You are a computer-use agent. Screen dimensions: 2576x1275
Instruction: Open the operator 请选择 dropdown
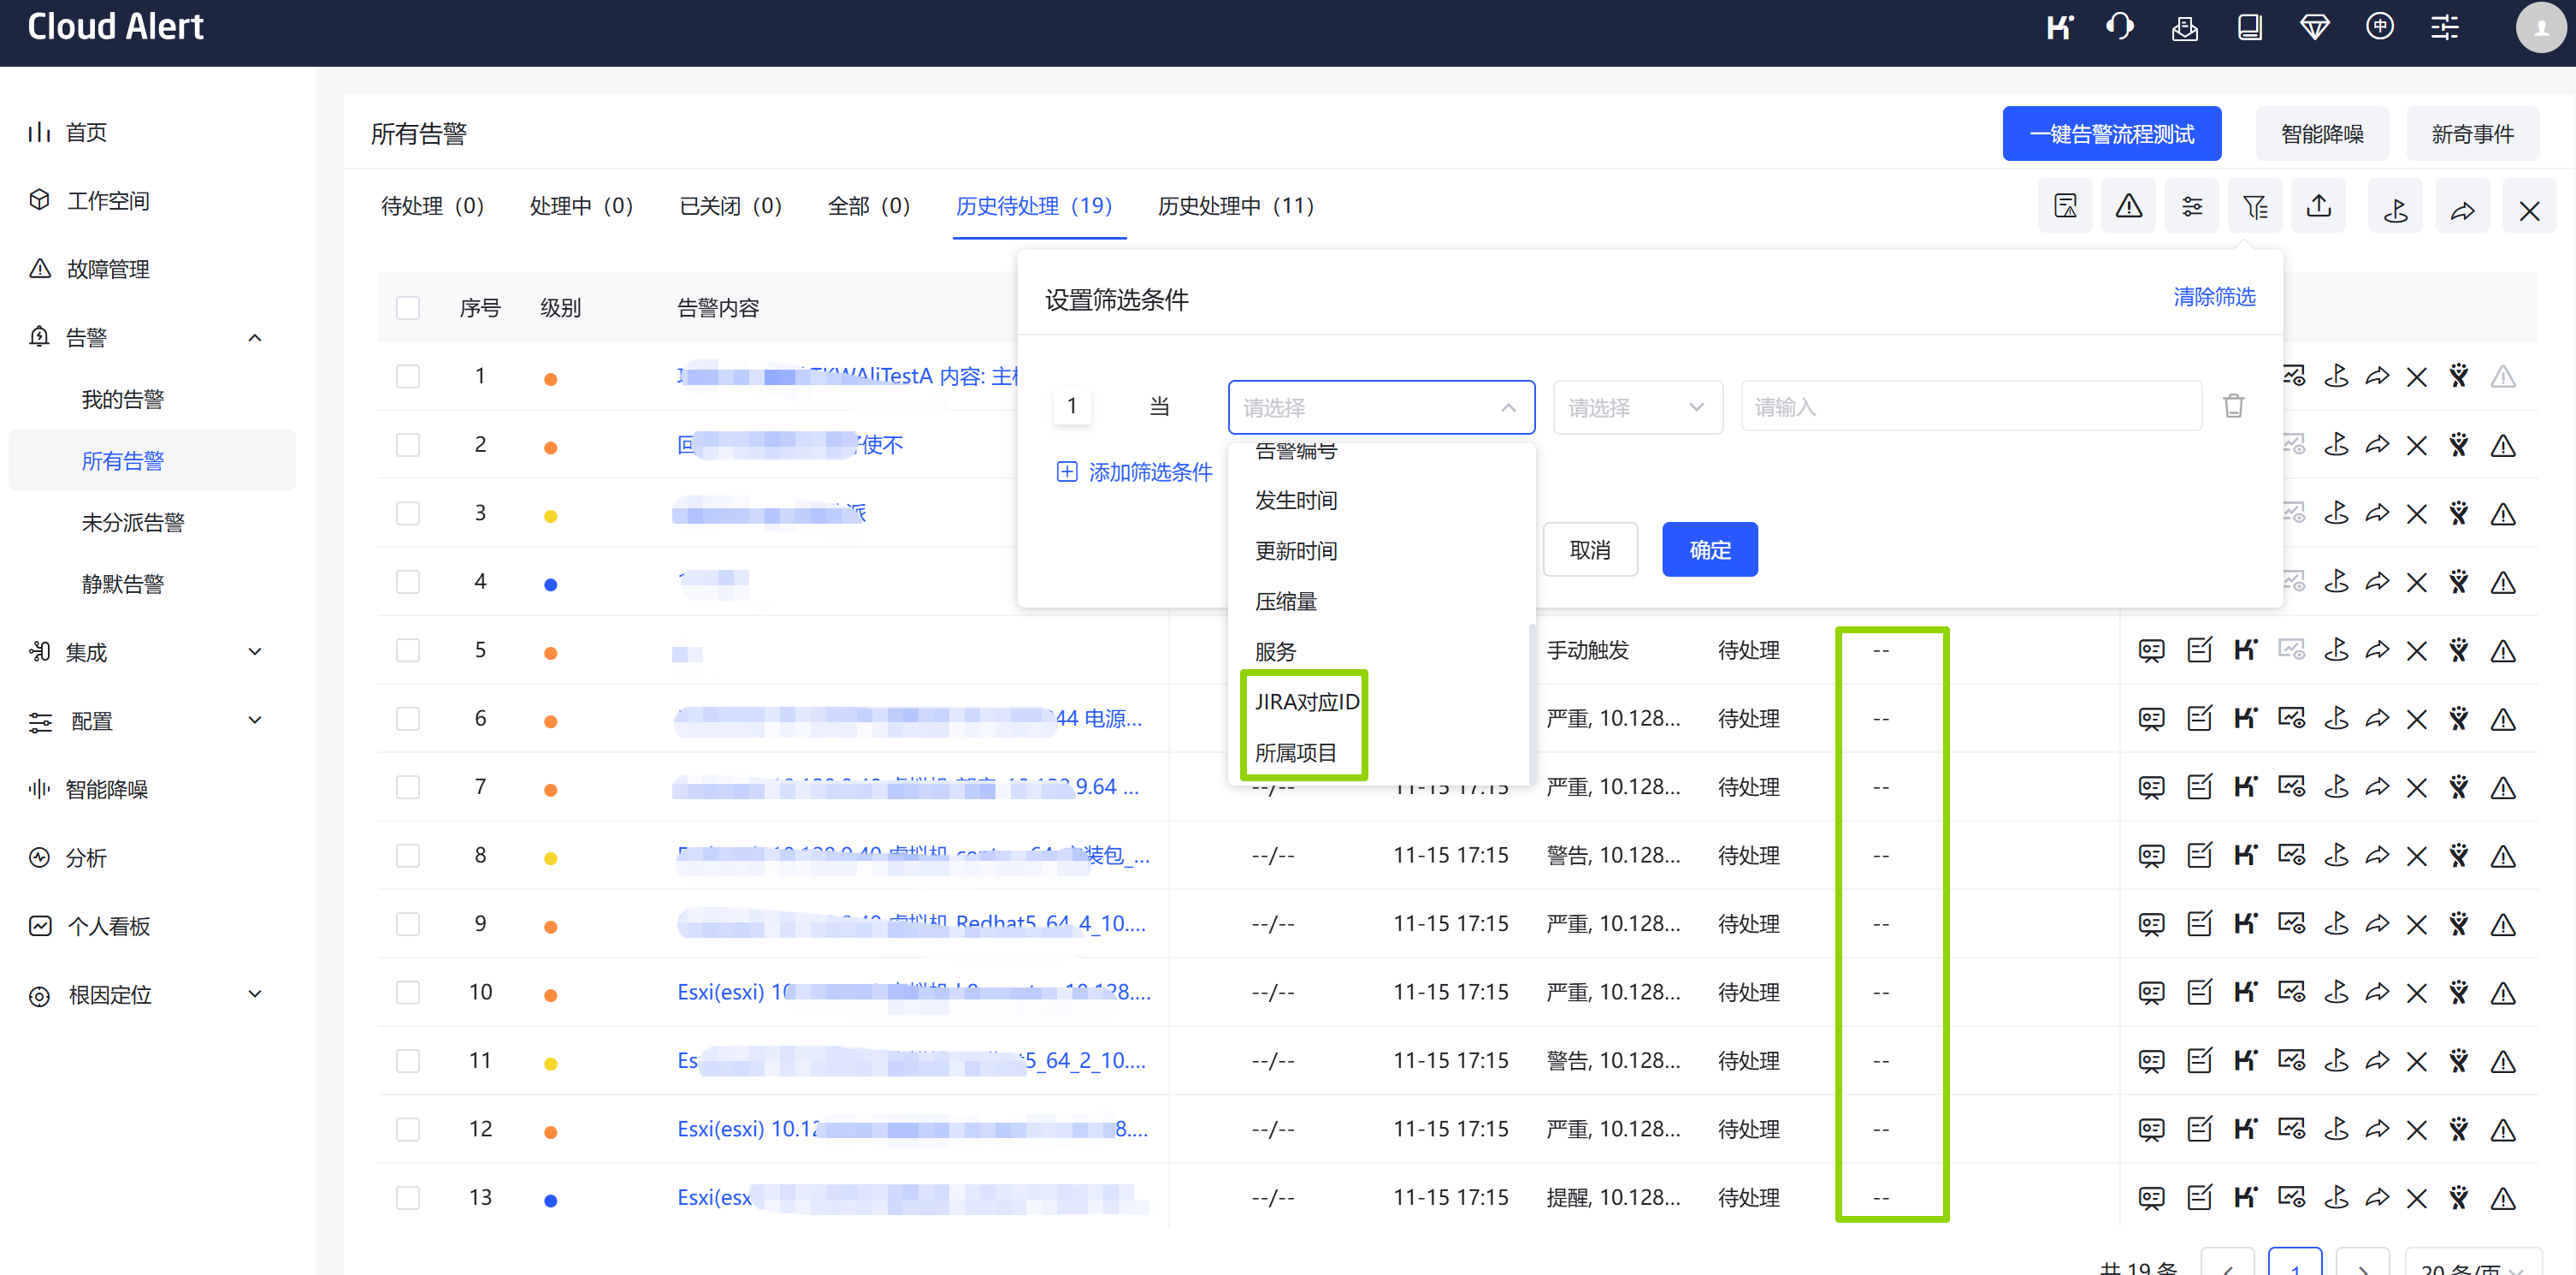[x=1636, y=407]
